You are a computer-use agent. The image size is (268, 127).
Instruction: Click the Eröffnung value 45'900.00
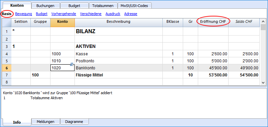pyautogui.click(x=213, y=68)
